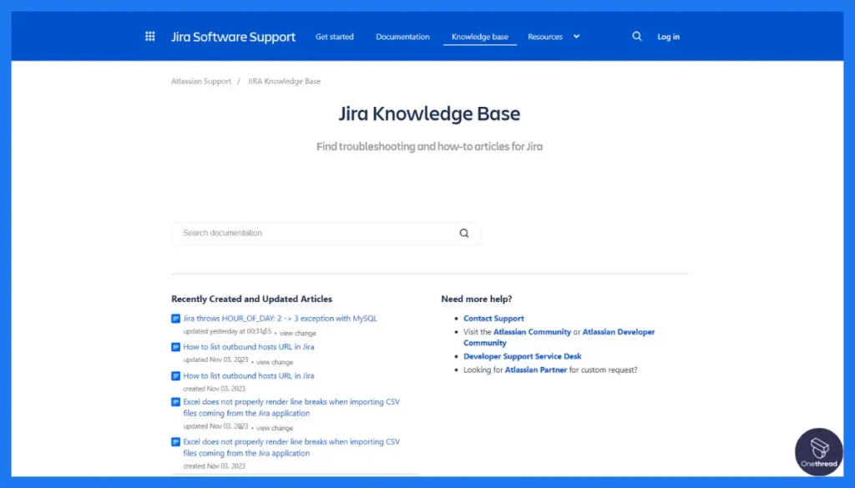Select the Knowledge base tab
Image resolution: width=855 pixels, height=488 pixels.
[480, 37]
